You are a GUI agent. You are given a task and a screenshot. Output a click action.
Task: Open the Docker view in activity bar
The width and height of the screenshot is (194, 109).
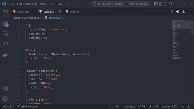(5, 54)
